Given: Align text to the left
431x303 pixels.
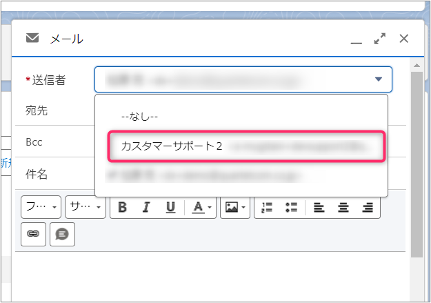Looking at the screenshot, I should (319, 207).
